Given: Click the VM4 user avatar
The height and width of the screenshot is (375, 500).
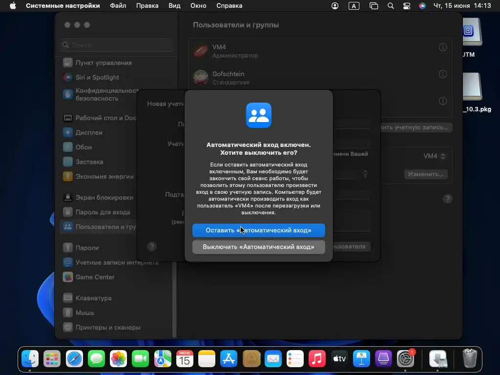Looking at the screenshot, I should click(x=201, y=51).
